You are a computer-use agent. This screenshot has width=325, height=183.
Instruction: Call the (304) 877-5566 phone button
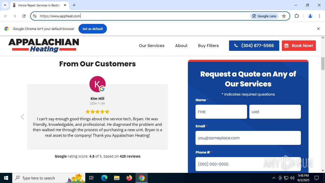[254, 46]
